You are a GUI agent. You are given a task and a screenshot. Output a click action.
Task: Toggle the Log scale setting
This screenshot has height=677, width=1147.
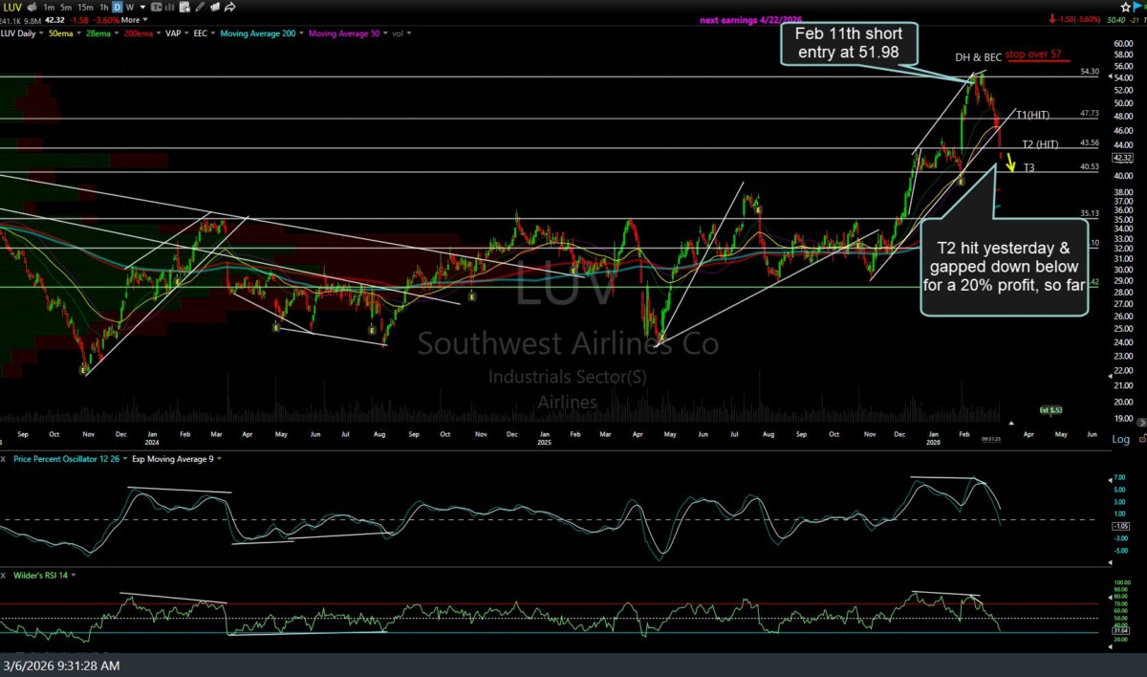[x=1121, y=439]
